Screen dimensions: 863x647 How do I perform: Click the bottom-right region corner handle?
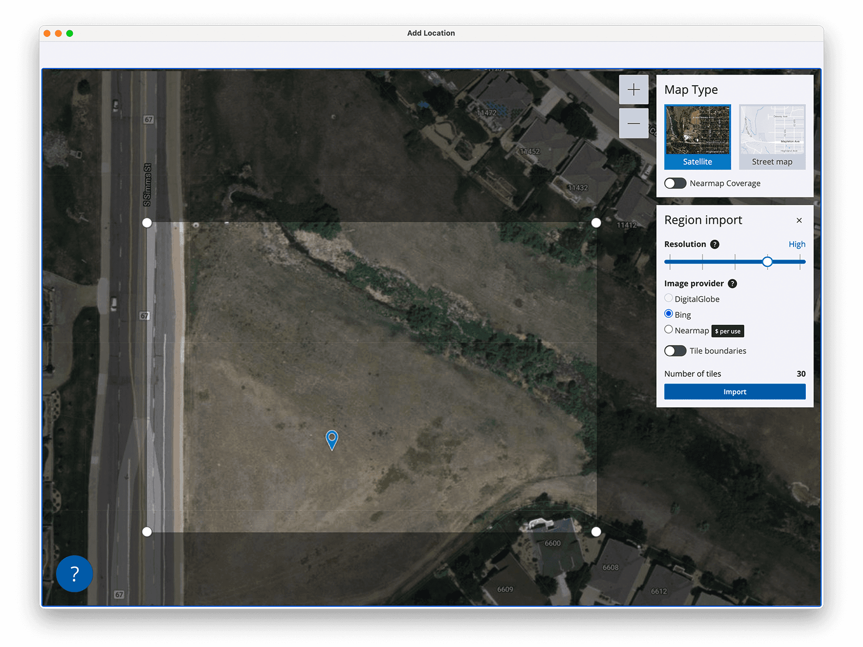[x=596, y=531]
